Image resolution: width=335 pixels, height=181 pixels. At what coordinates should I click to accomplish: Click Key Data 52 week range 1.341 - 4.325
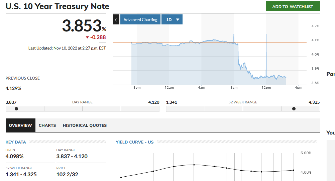(21, 174)
